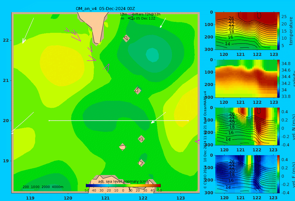Click the temperature colorbar
This screenshot has width=295, height=201.
pos(278,31)
